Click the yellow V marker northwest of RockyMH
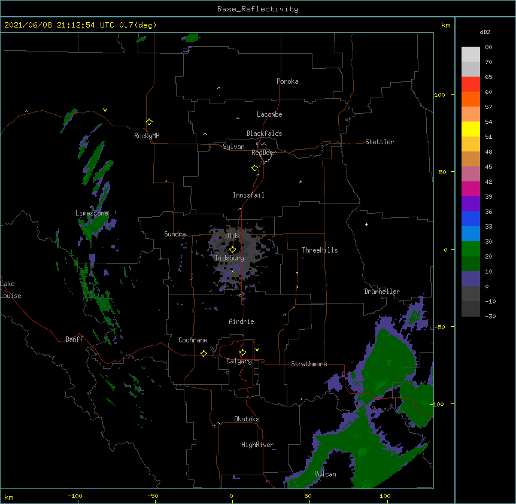The height and width of the screenshot is (504, 516). click(x=105, y=110)
